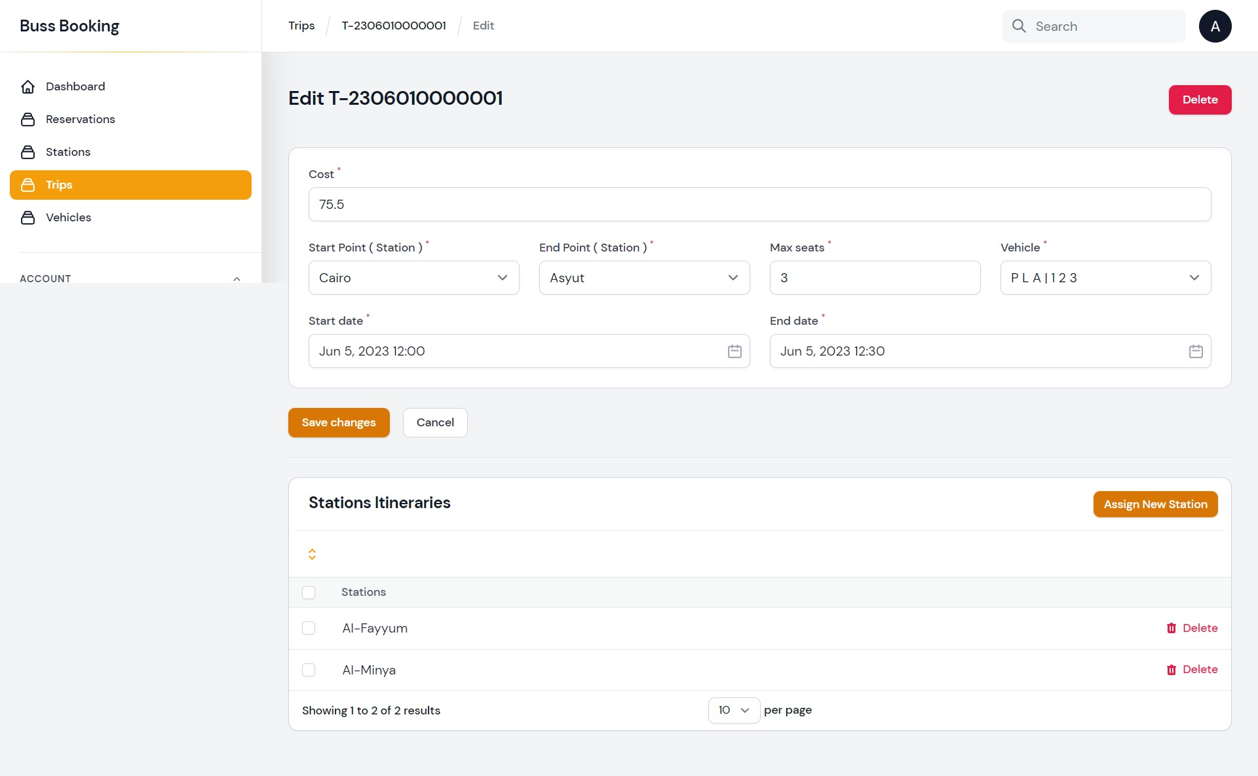Image resolution: width=1258 pixels, height=776 pixels.
Task: Click the search magnifier icon
Action: [x=1019, y=26]
